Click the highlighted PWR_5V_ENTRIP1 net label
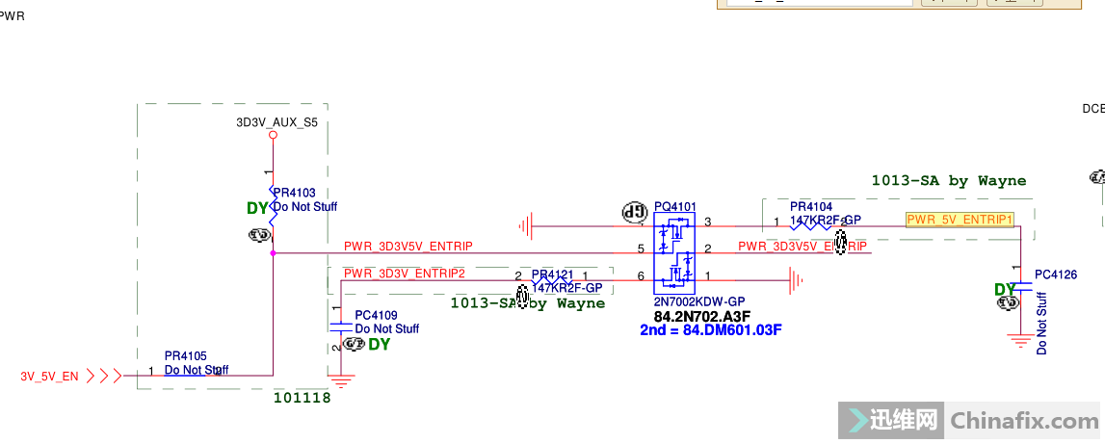 click(x=960, y=220)
